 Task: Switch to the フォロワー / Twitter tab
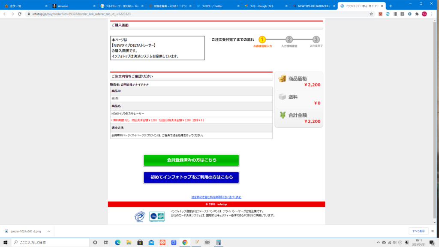click(x=218, y=6)
